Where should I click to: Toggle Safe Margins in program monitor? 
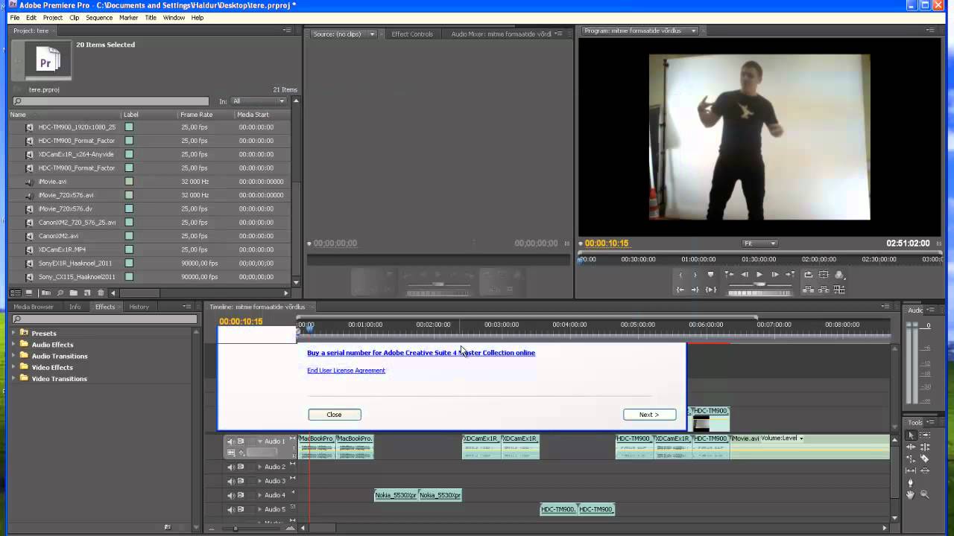824,275
